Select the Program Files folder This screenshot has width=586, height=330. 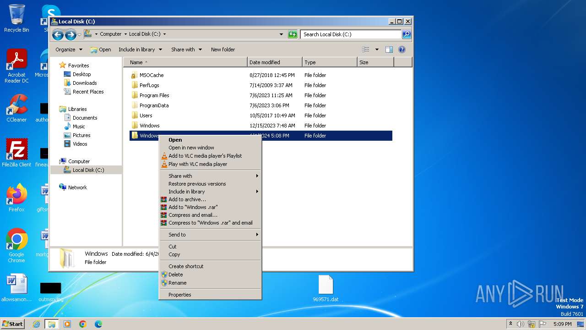pyautogui.click(x=260, y=95)
